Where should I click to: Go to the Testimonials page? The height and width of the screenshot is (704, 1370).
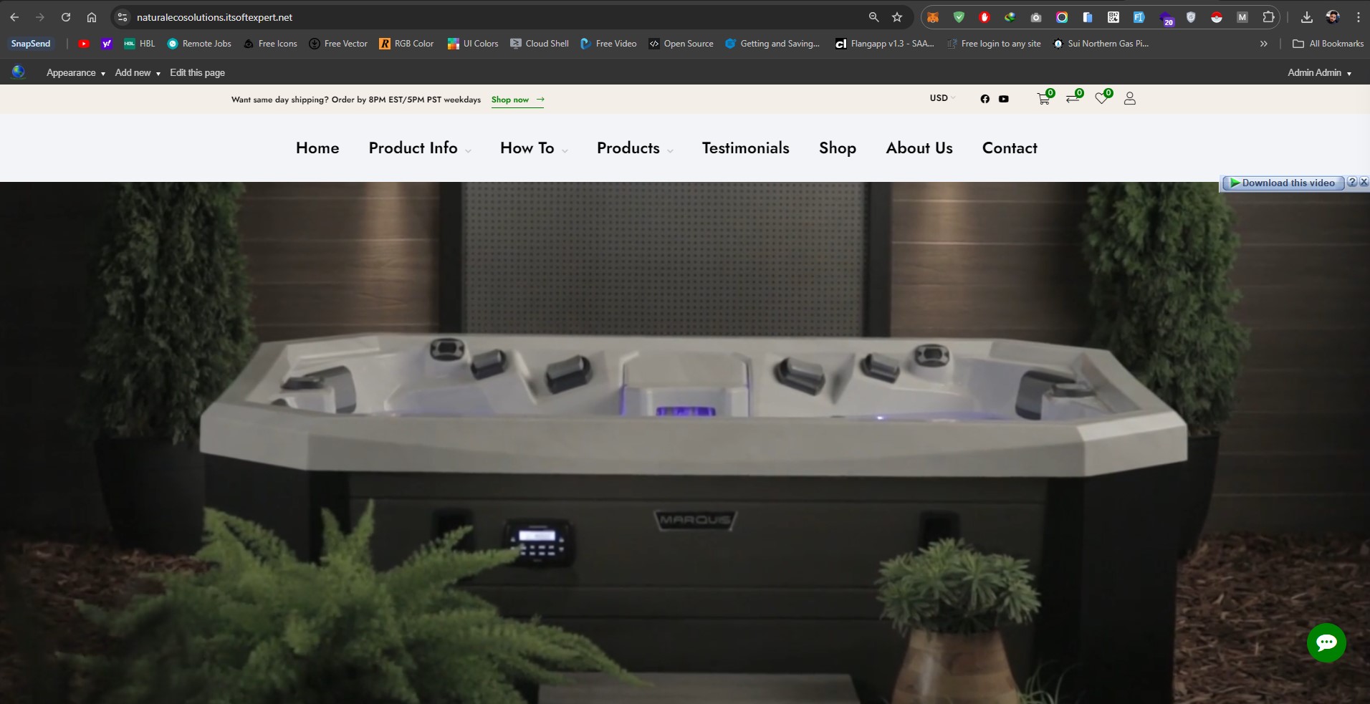coord(745,148)
